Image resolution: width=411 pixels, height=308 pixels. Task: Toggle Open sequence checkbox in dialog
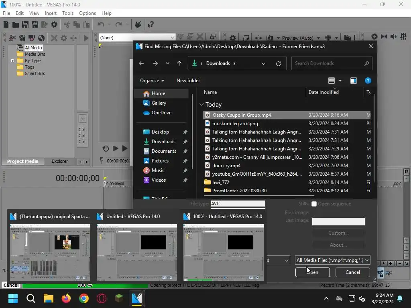coord(314,204)
